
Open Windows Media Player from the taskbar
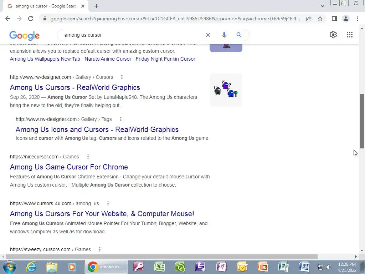click(72, 267)
